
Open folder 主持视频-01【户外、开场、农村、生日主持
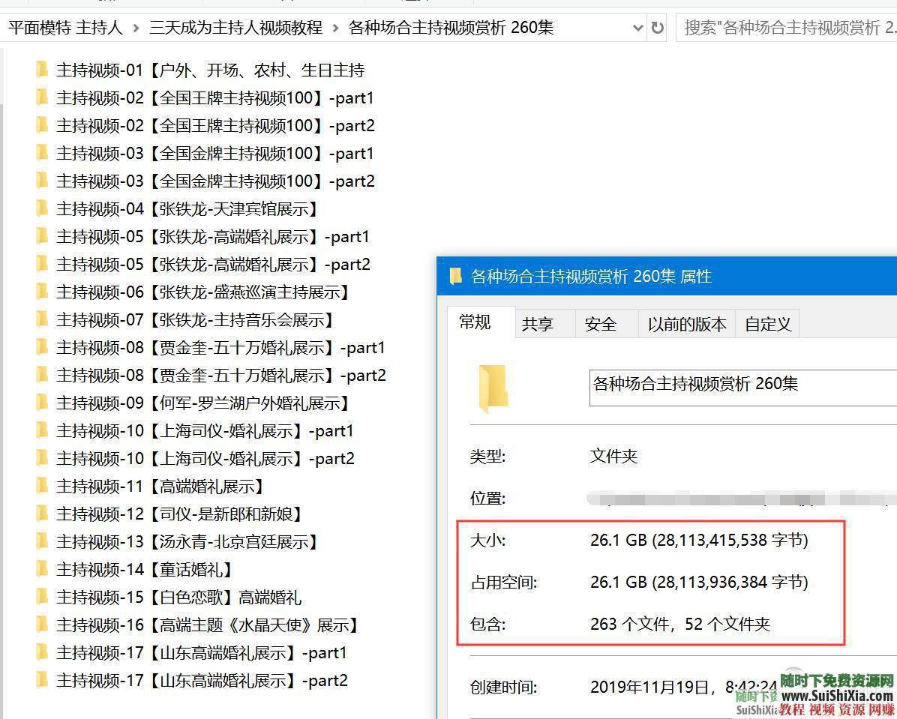click(210, 70)
